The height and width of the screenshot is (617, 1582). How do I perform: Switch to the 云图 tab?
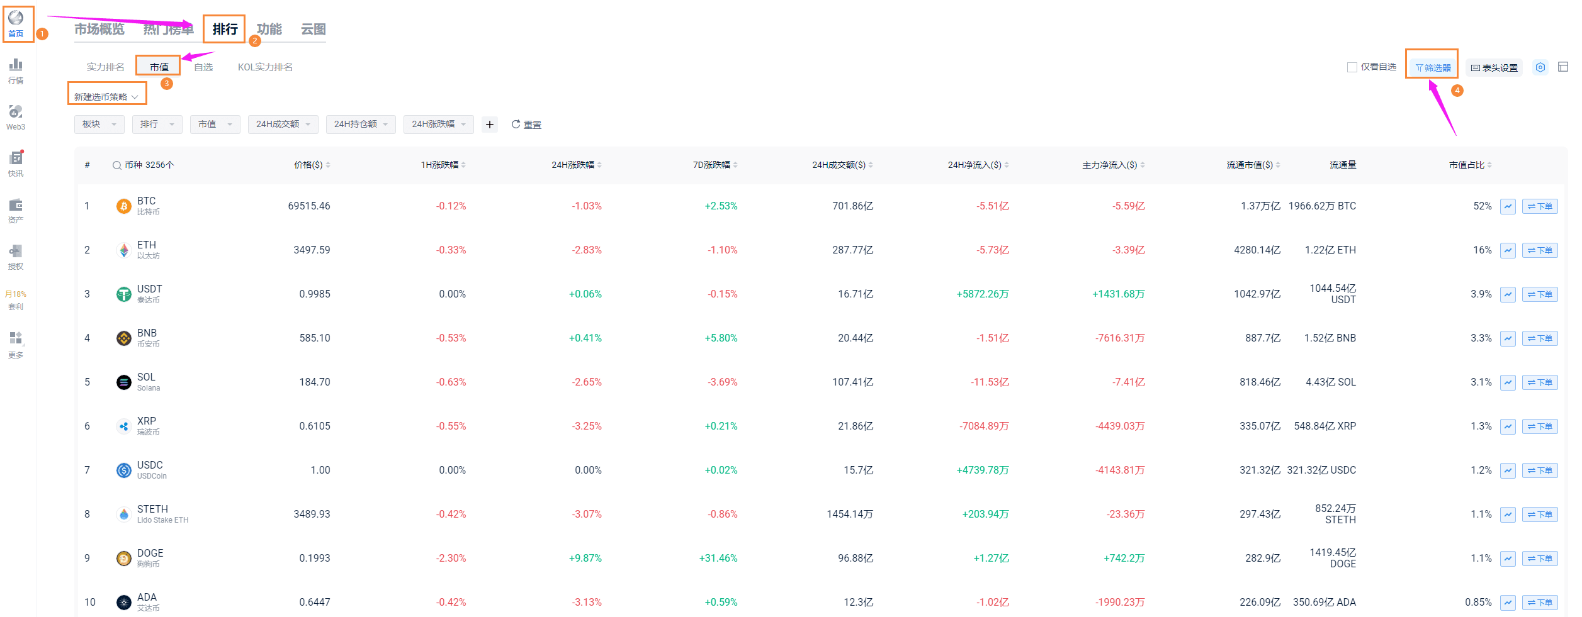pos(314,30)
